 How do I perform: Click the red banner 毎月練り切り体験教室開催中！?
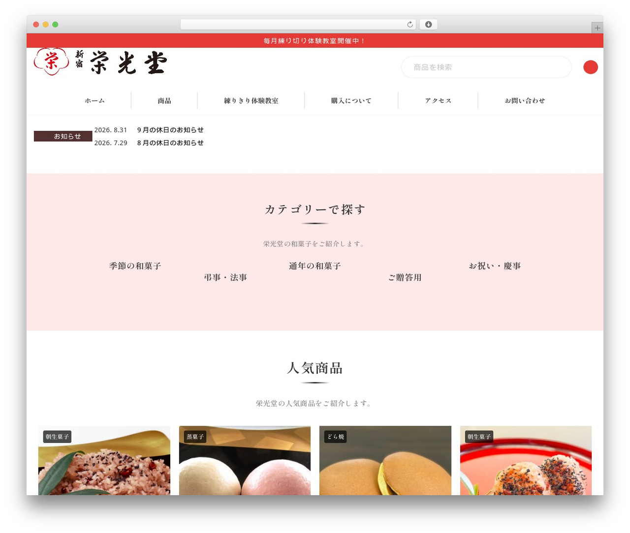click(x=315, y=41)
